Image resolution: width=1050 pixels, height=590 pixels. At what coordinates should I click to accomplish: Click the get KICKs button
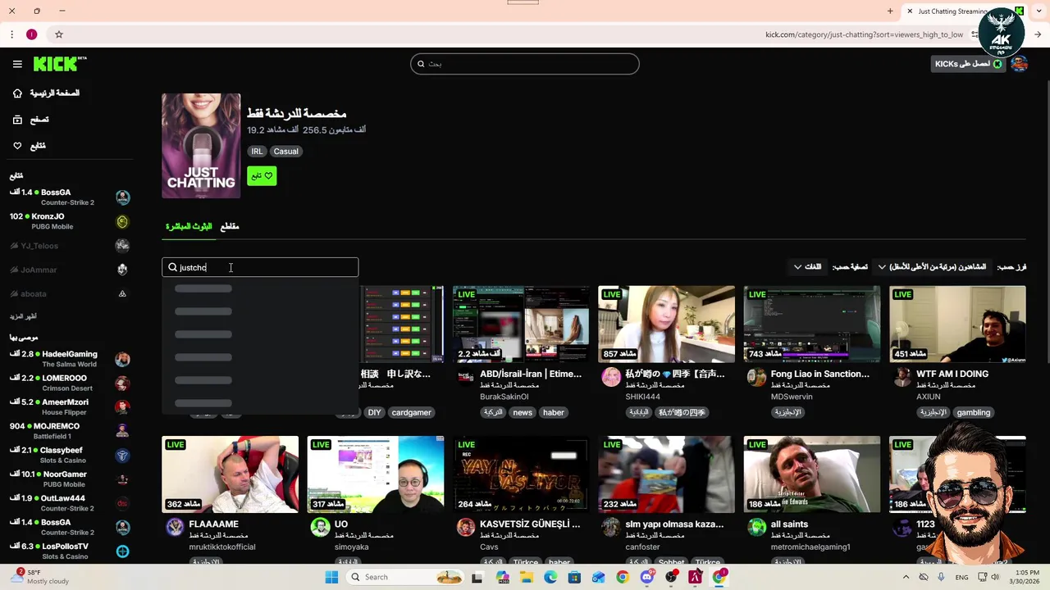(x=968, y=64)
